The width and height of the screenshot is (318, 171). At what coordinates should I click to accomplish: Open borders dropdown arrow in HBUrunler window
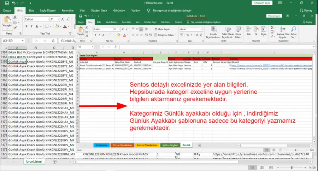(51, 26)
